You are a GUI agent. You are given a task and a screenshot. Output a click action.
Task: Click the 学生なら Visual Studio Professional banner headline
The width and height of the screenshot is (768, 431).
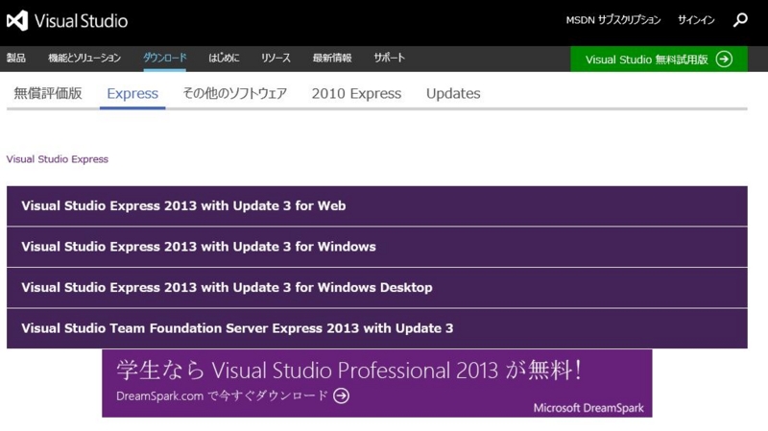click(x=348, y=370)
